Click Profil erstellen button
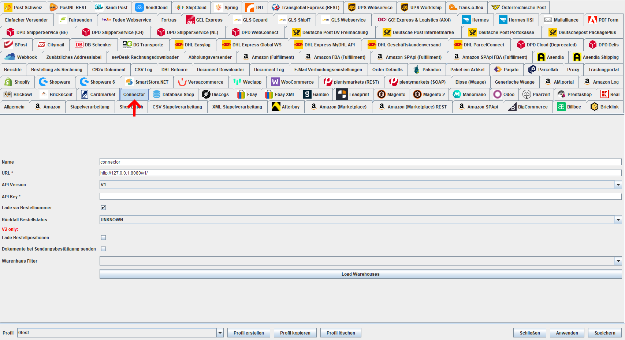The width and height of the screenshot is (625, 340). pos(249,333)
